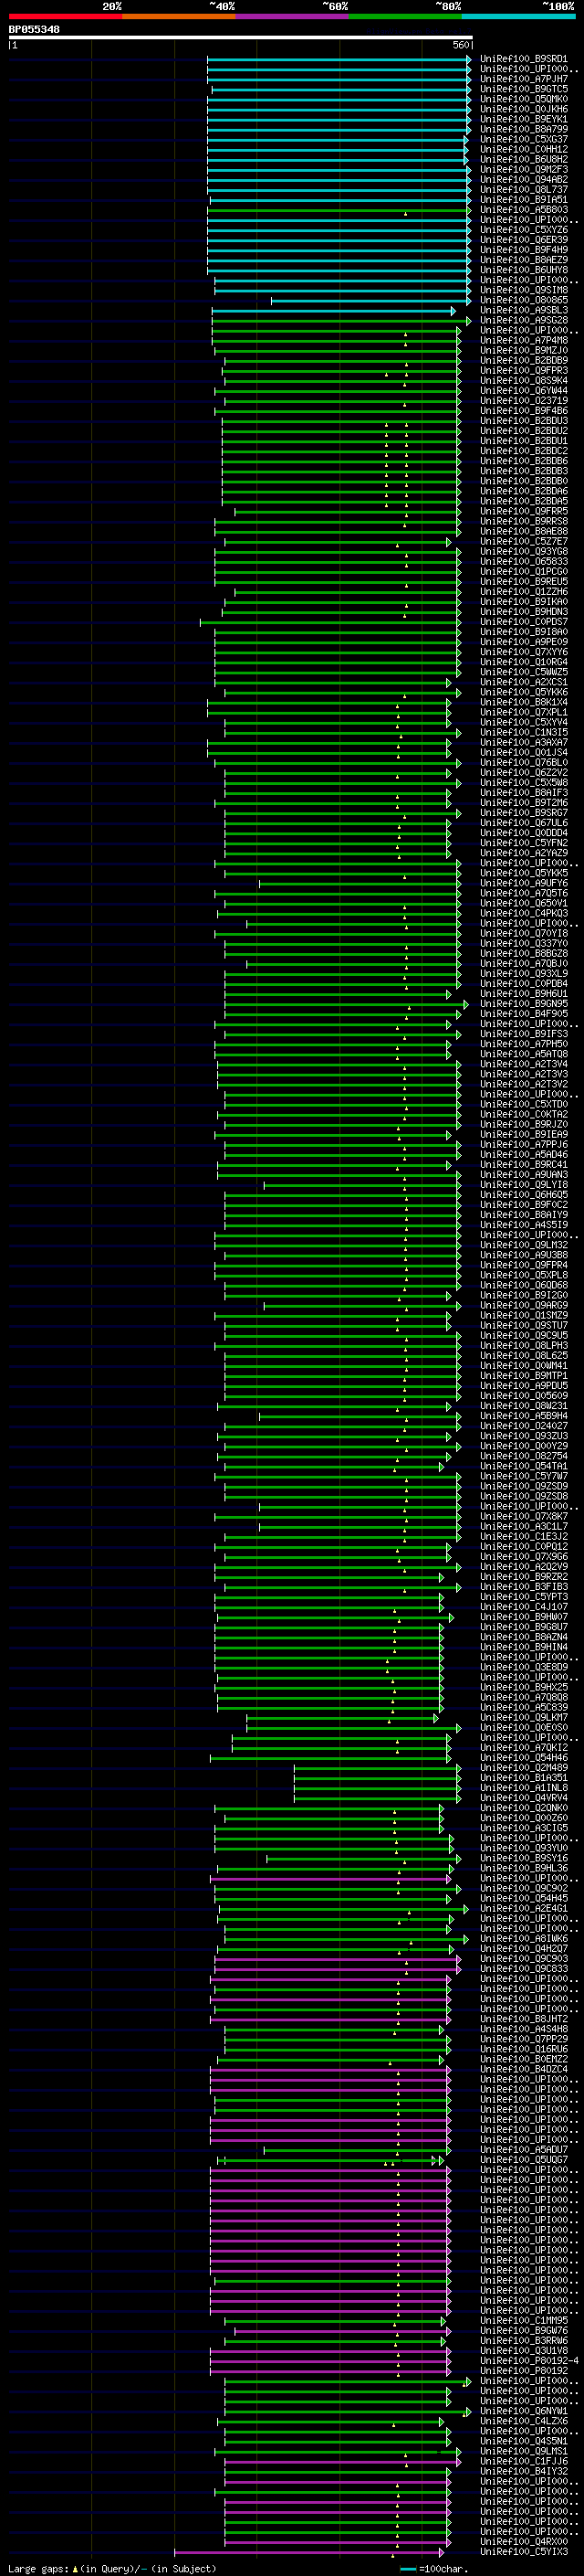Click the ~60% purple identity legend bar
This screenshot has width=584, height=2576.
tap(293, 16)
